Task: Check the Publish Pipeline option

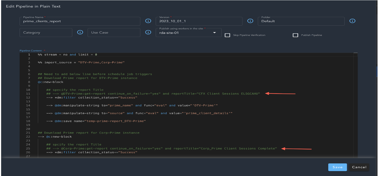Action: pos(295,35)
